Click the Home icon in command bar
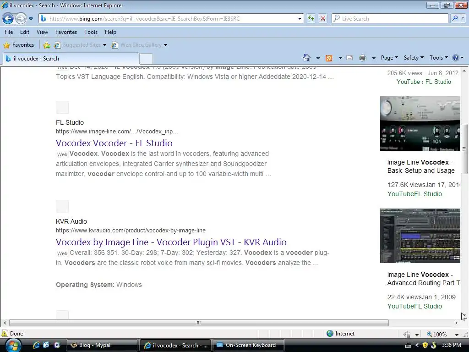 pyautogui.click(x=306, y=58)
